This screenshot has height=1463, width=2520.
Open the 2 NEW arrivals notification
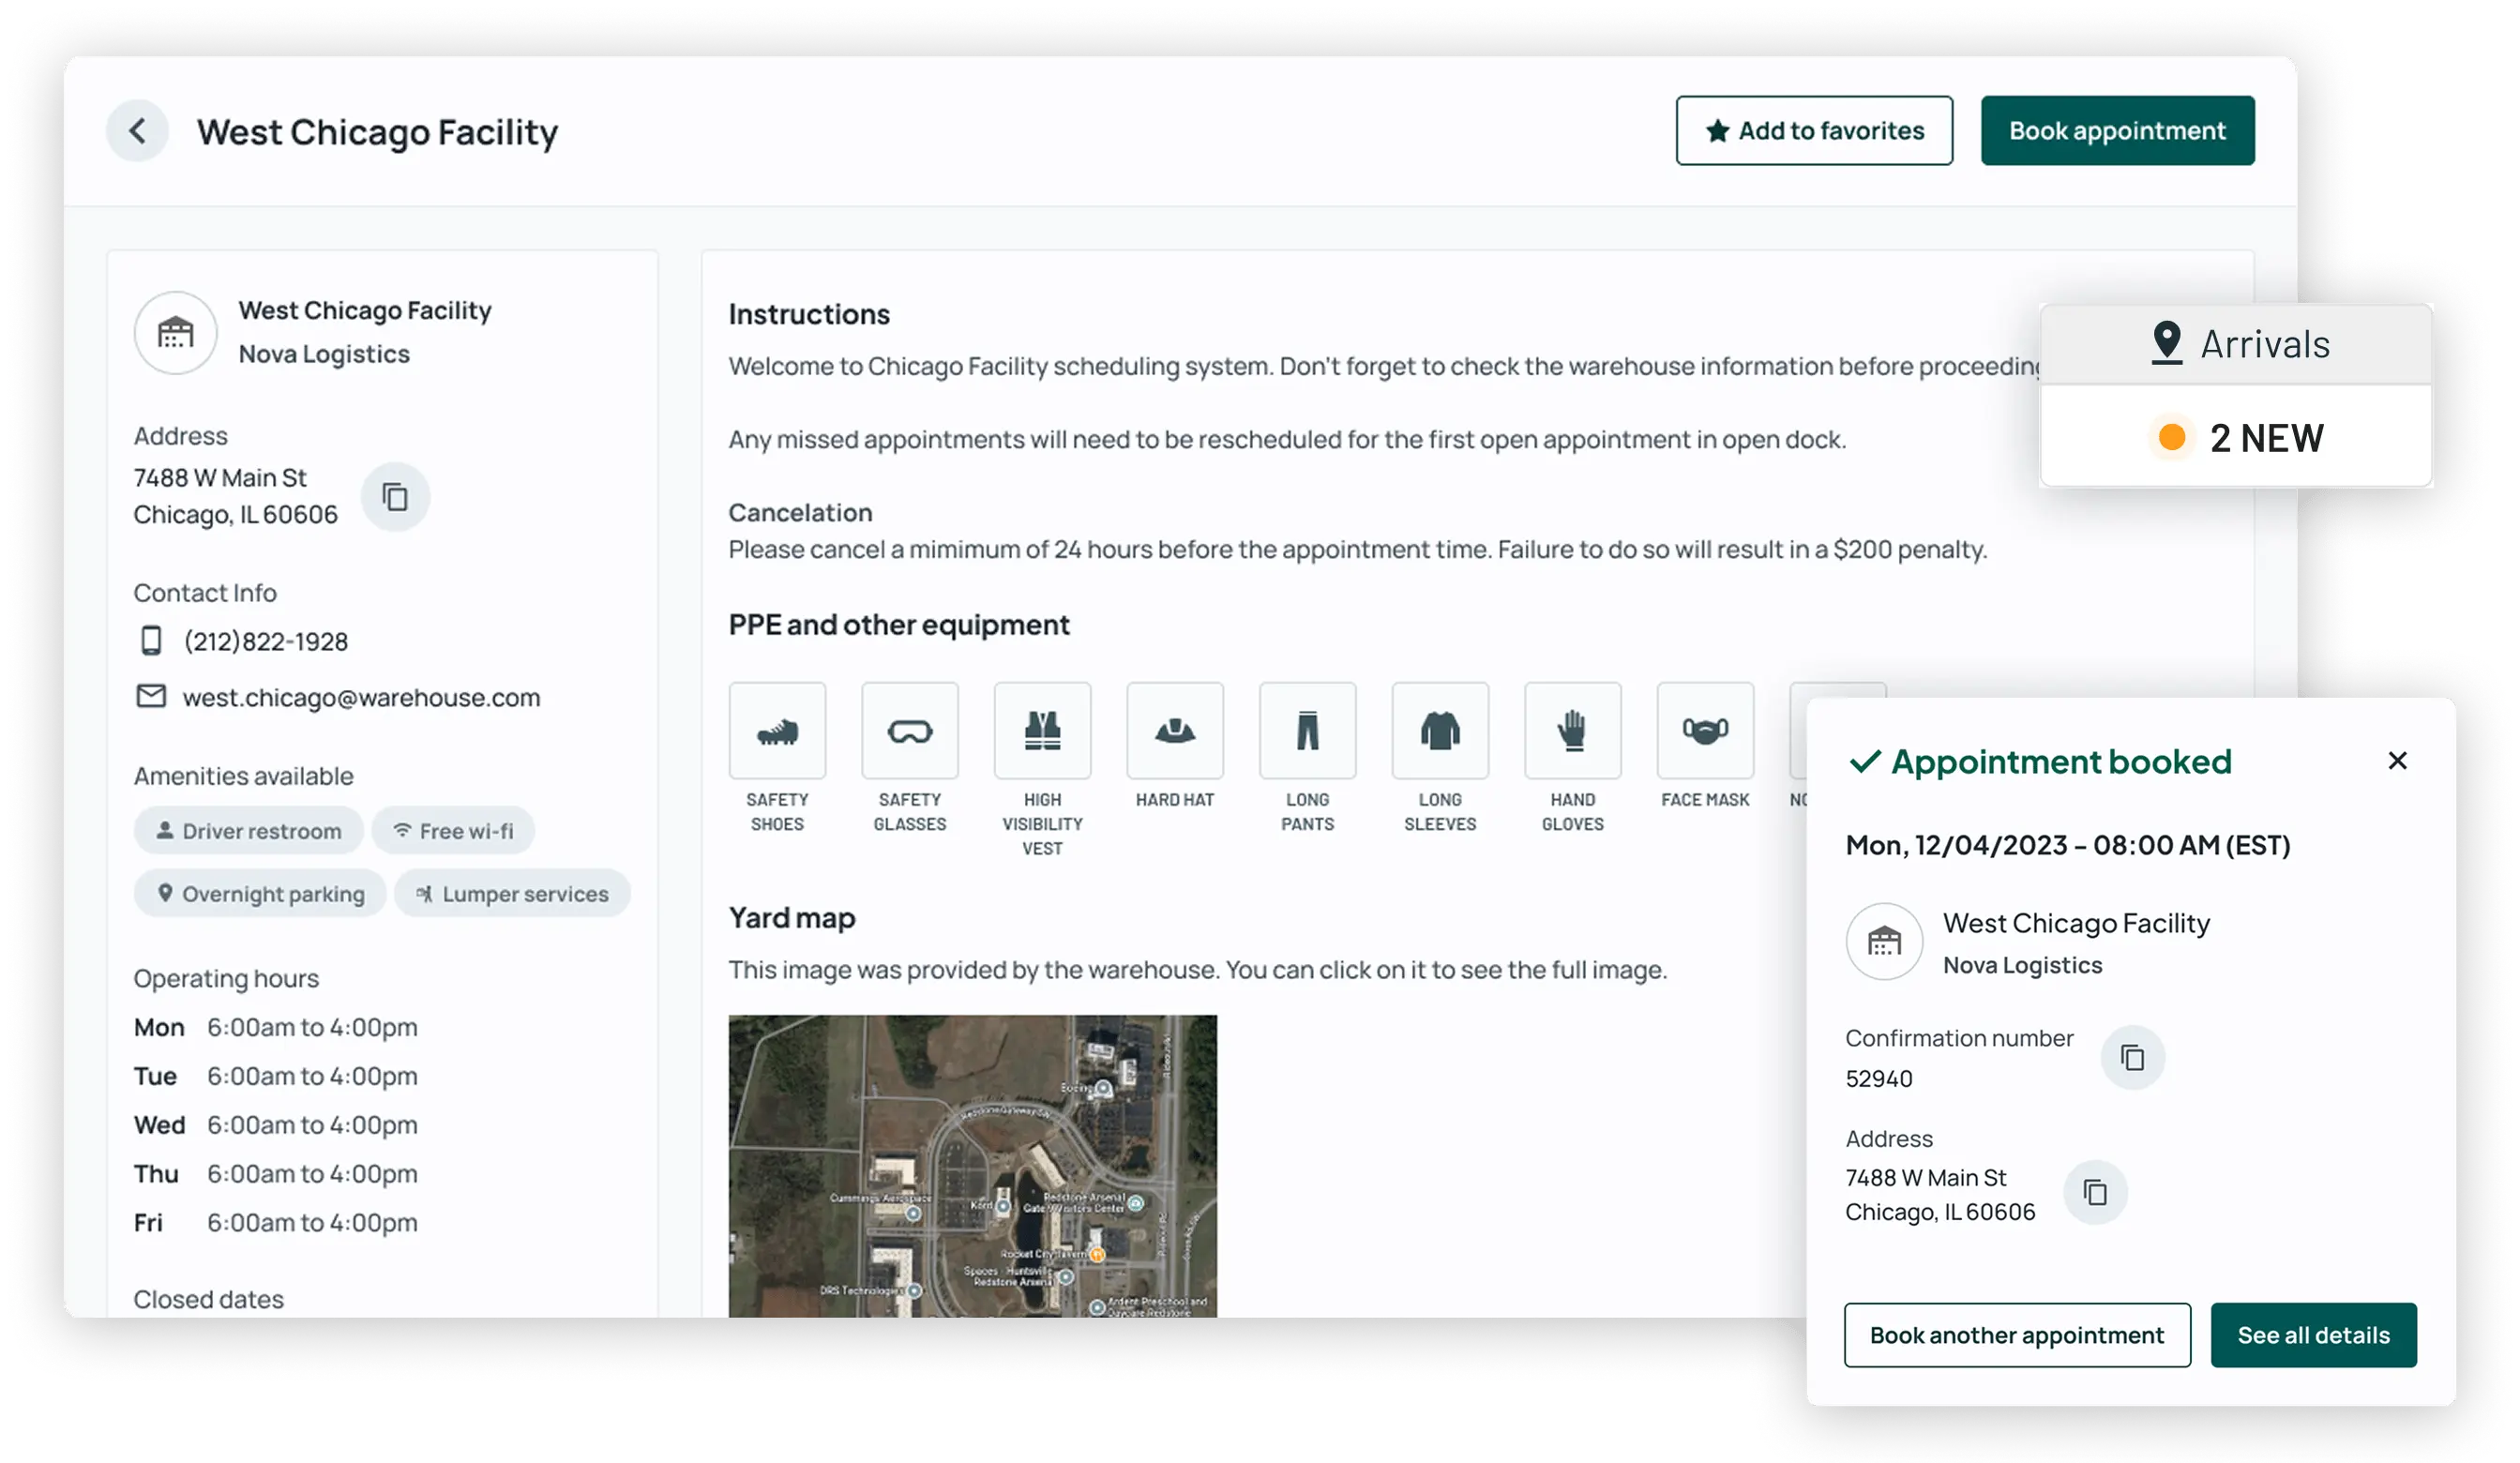(2265, 437)
